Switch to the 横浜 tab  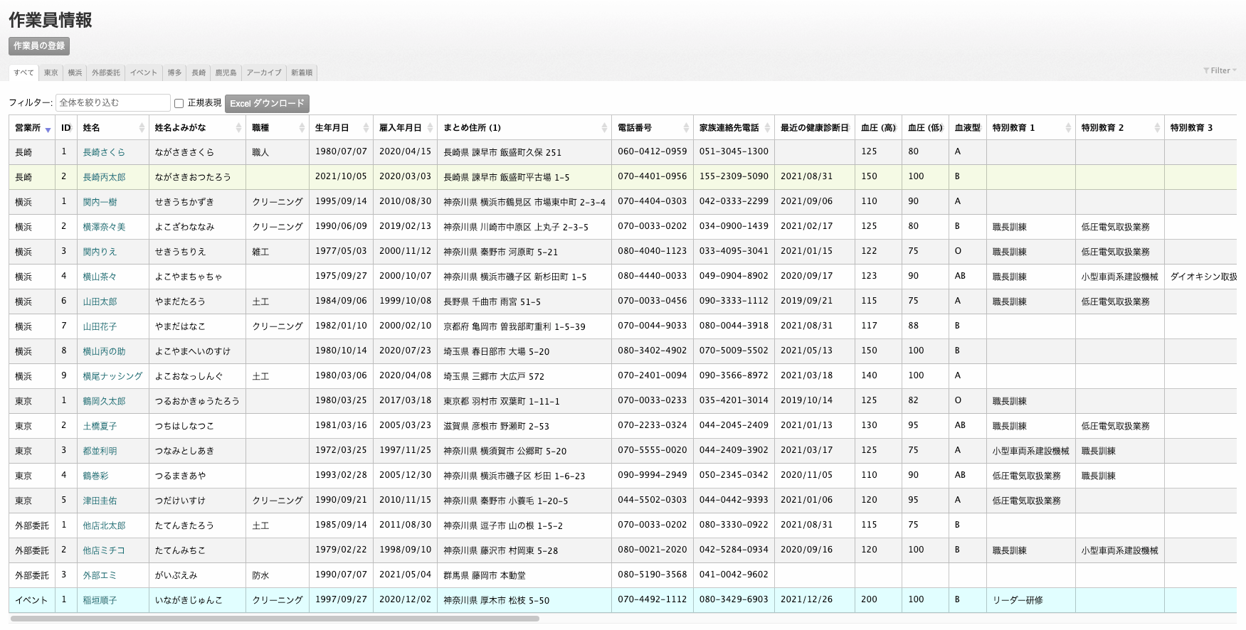pos(75,73)
